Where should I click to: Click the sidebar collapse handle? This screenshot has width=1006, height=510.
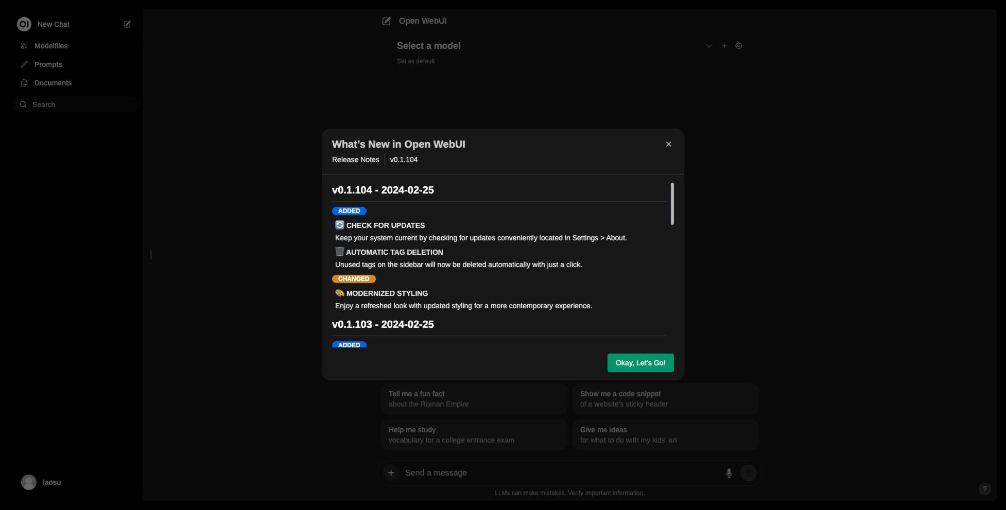point(151,255)
